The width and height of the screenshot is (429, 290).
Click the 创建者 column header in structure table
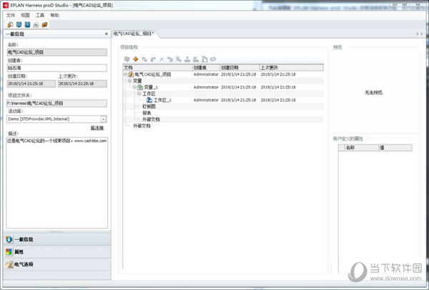[x=207, y=68]
